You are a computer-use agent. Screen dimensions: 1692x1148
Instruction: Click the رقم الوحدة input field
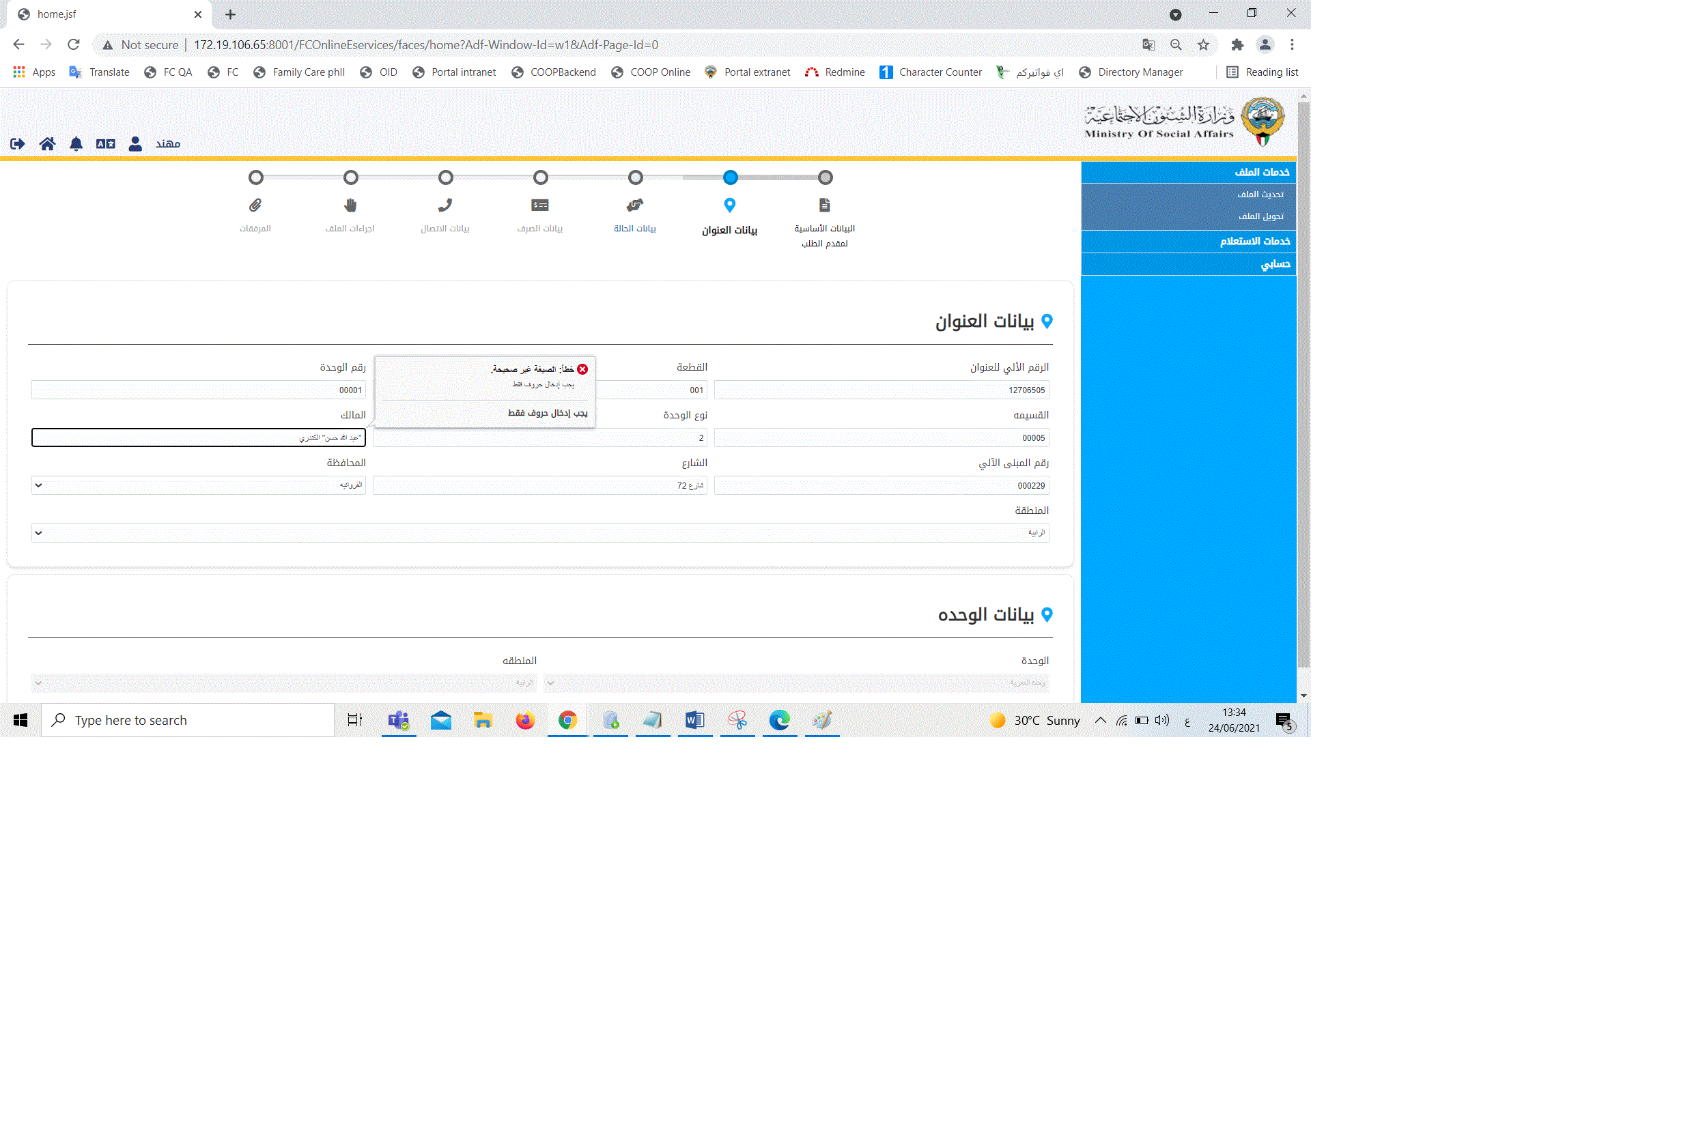(x=199, y=390)
